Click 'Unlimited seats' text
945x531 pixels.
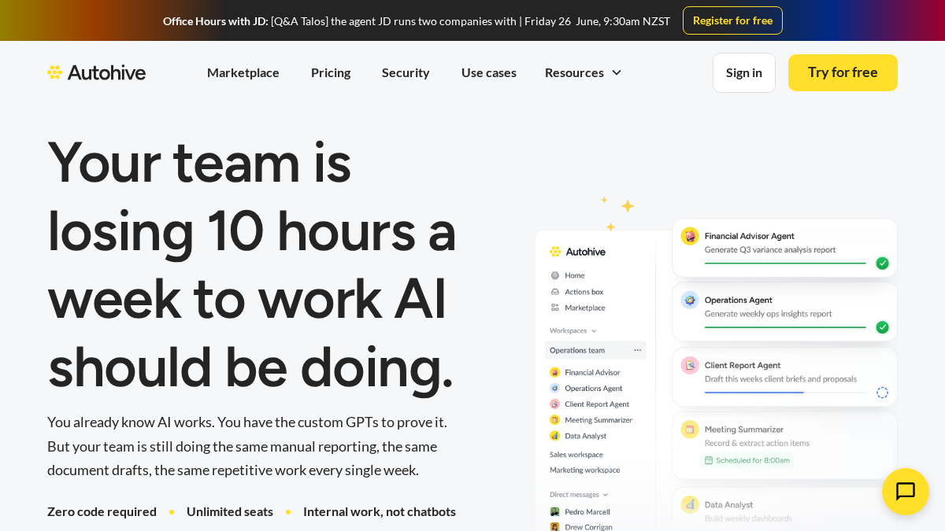[x=230, y=511]
